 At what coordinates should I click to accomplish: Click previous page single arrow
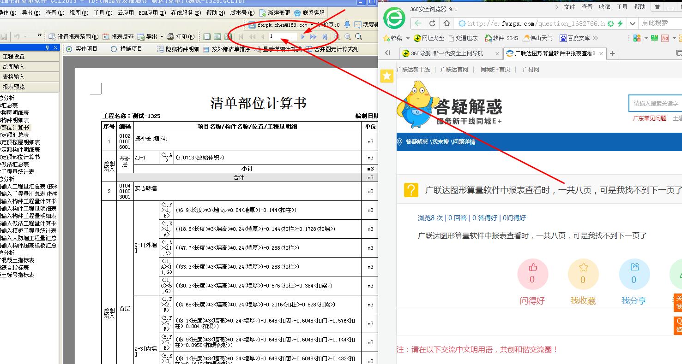tap(263, 37)
